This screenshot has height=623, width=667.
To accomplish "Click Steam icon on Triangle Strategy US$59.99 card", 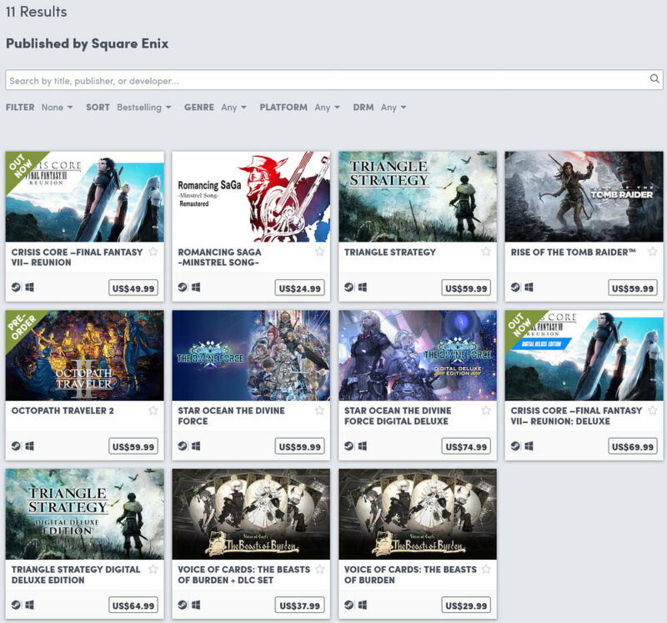I will click(x=349, y=287).
